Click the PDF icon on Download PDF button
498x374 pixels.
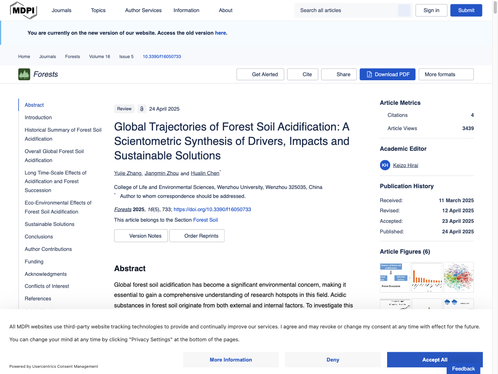click(368, 74)
